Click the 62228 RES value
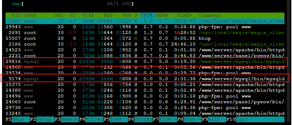The width and height of the screenshot is (292, 125). [x=105, y=102]
